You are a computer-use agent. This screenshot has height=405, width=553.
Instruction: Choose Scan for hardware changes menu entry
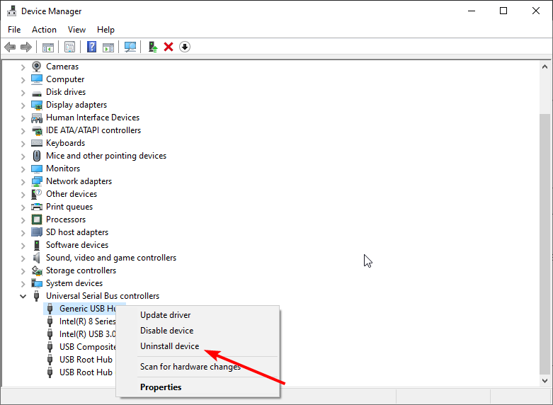pyautogui.click(x=198, y=367)
